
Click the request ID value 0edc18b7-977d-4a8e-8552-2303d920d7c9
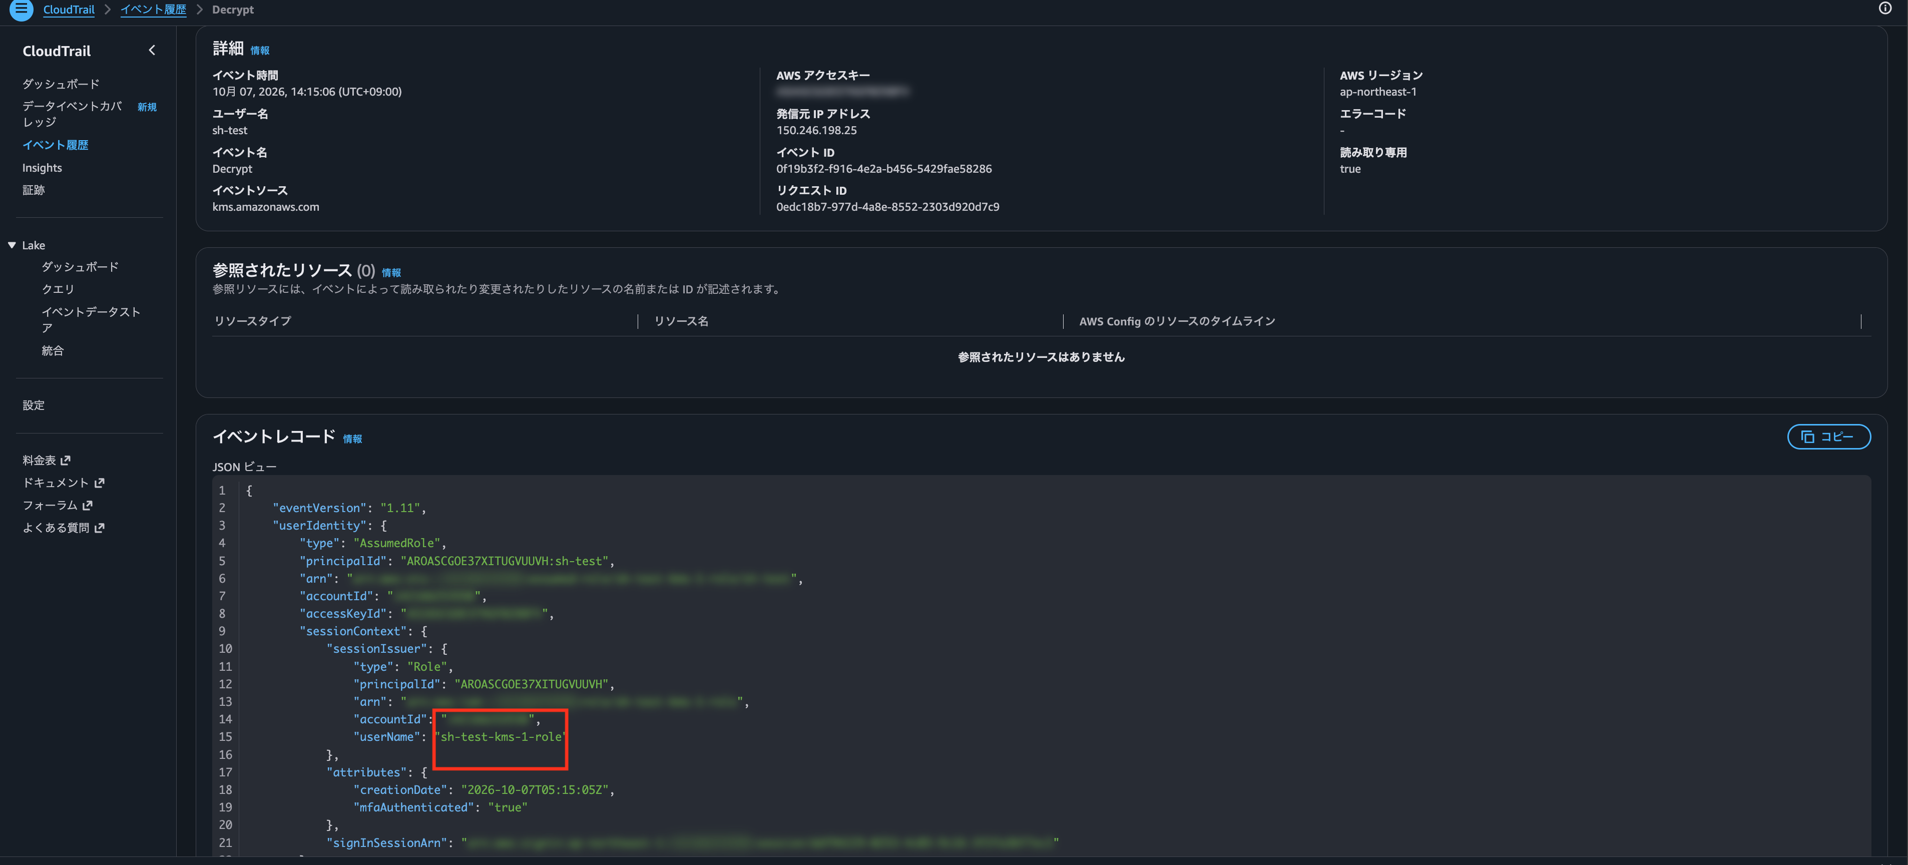click(887, 207)
